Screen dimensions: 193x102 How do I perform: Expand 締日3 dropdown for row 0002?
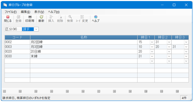coord(186,42)
